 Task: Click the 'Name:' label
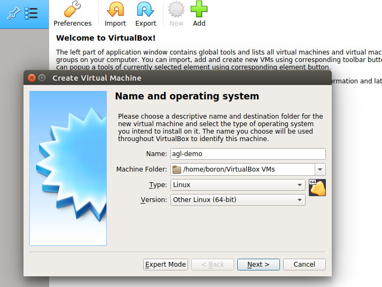point(157,154)
